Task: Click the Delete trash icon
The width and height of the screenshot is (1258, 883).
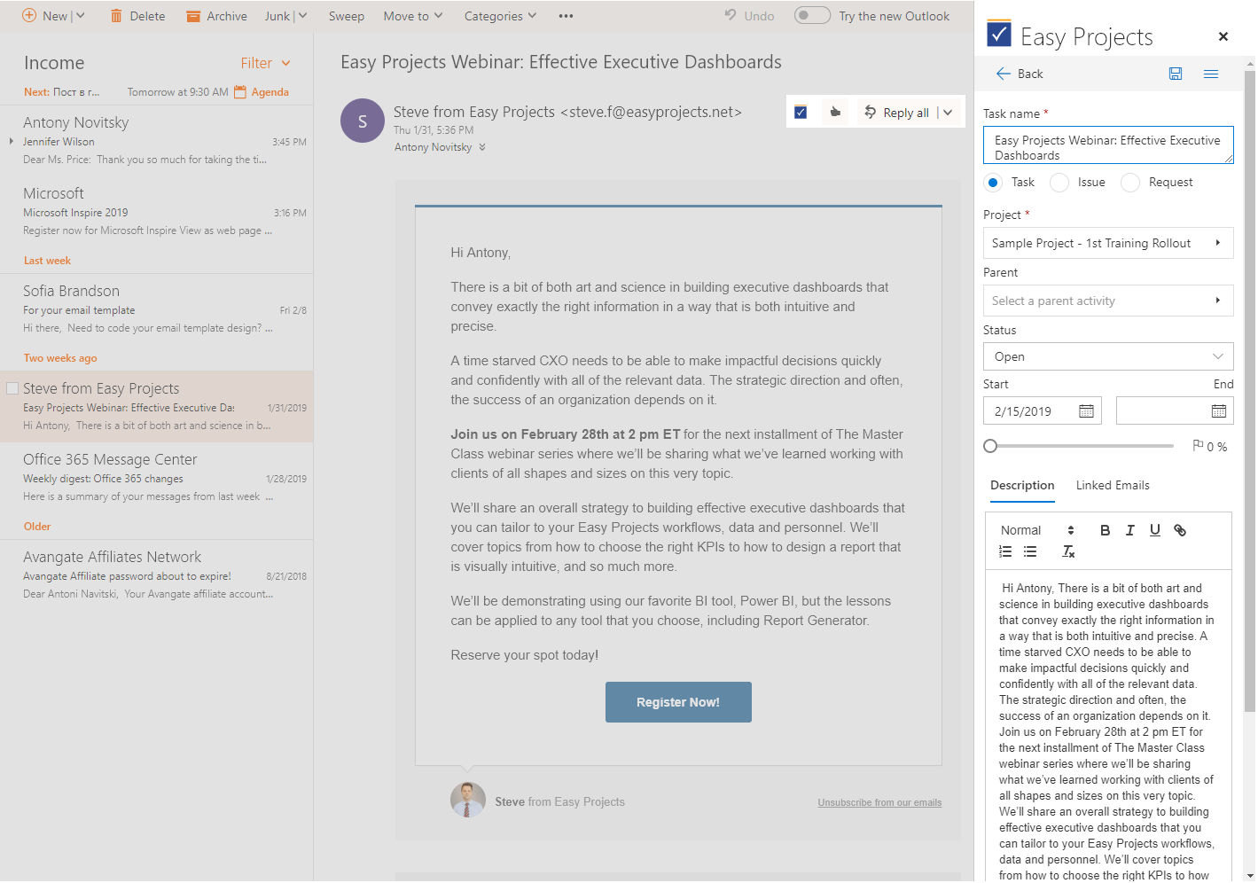Action: coord(116,16)
